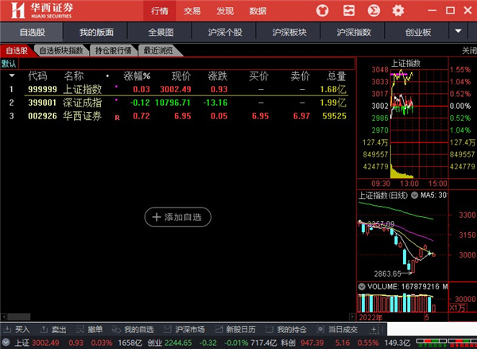The height and width of the screenshot is (349, 477).
Task: Click the 上证指数(日线) daily candlestick chart
Action: 402,240
